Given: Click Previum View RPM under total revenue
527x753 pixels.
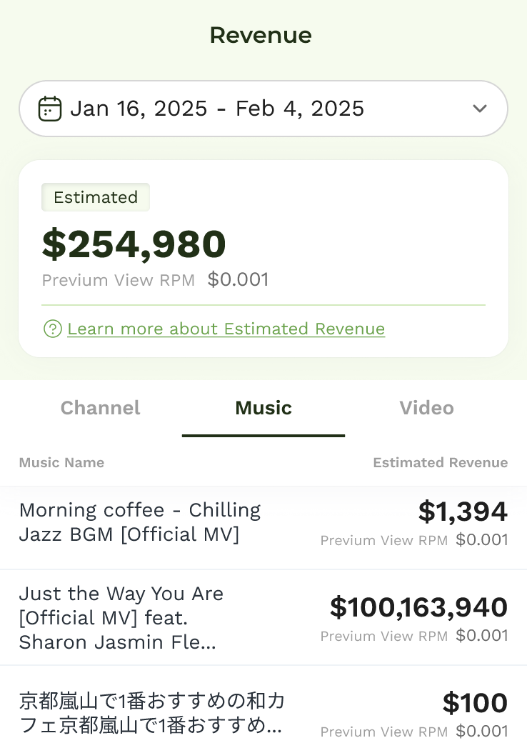Looking at the screenshot, I should (119, 280).
